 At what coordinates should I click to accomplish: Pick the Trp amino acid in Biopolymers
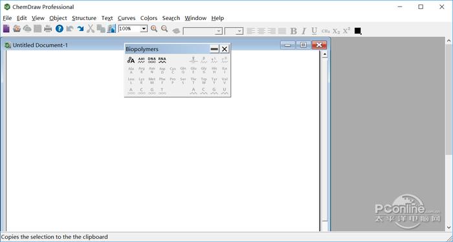204,81
